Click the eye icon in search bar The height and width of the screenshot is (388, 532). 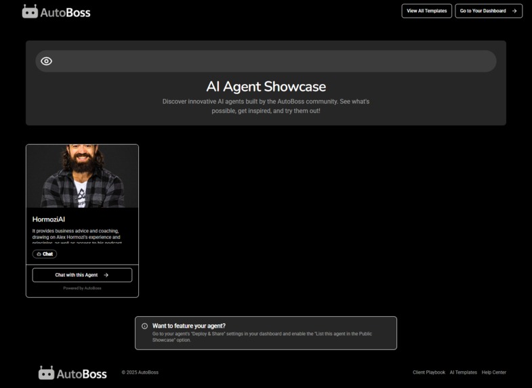point(47,62)
